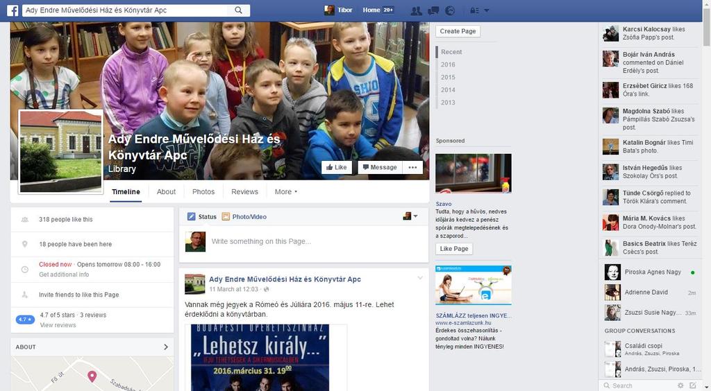
Task: Open chat settings gear icon
Action: (680, 385)
